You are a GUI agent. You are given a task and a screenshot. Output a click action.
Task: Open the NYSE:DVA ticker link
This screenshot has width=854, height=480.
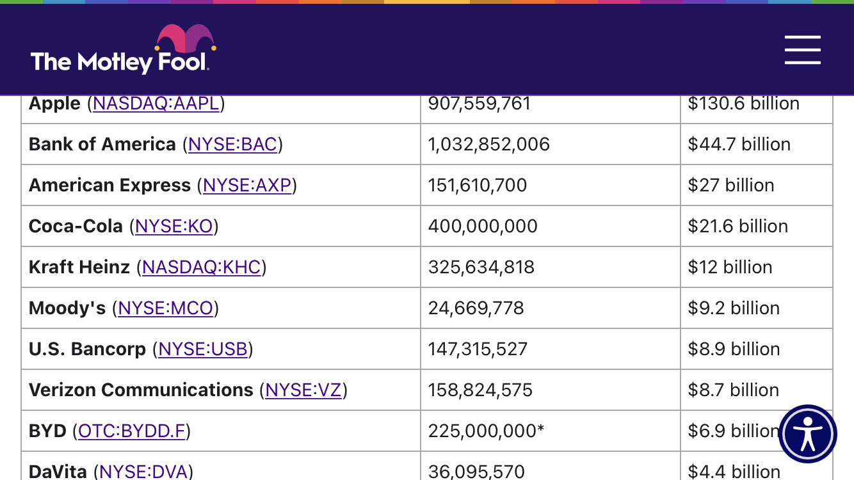[143, 472]
